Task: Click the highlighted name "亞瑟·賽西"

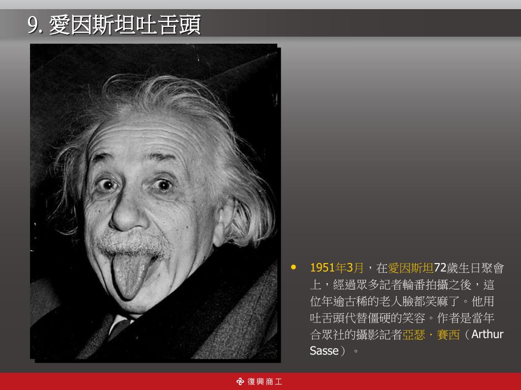Action: coord(431,334)
